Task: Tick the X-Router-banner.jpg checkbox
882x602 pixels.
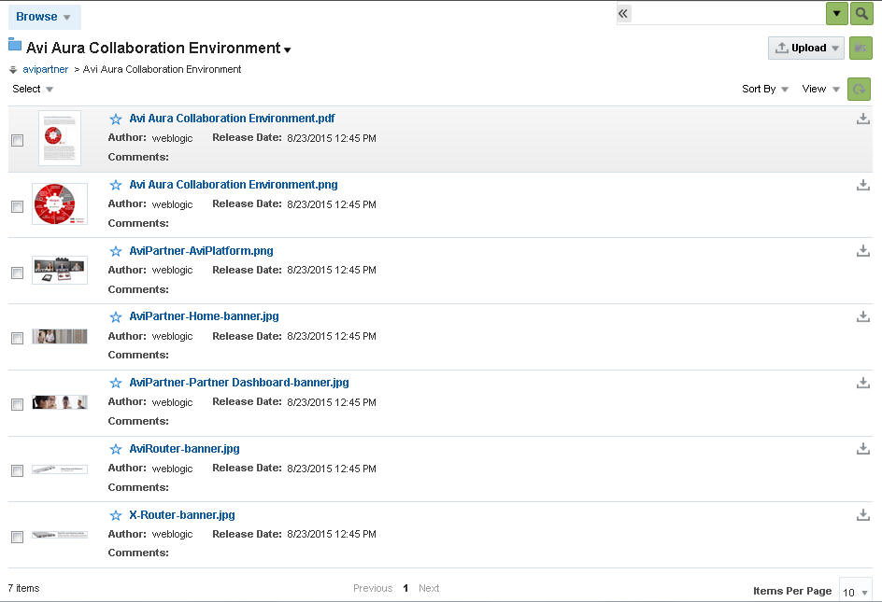Action: (17, 537)
